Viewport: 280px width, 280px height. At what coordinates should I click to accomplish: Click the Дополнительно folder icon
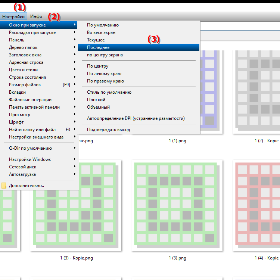(4, 186)
